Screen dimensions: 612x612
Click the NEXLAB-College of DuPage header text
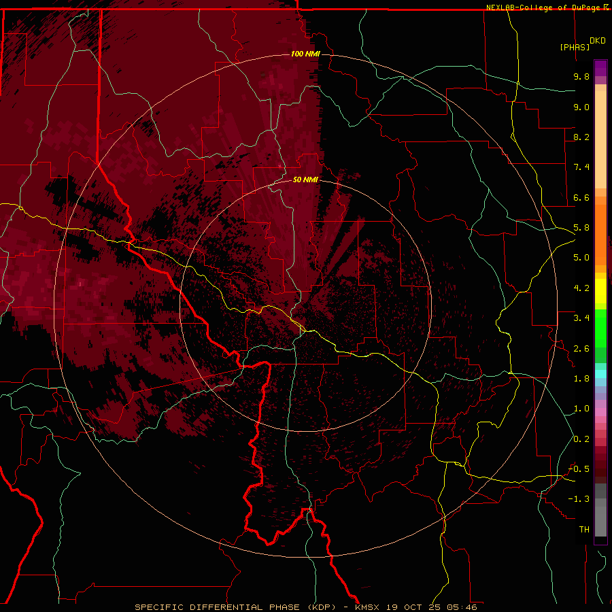tap(543, 7)
